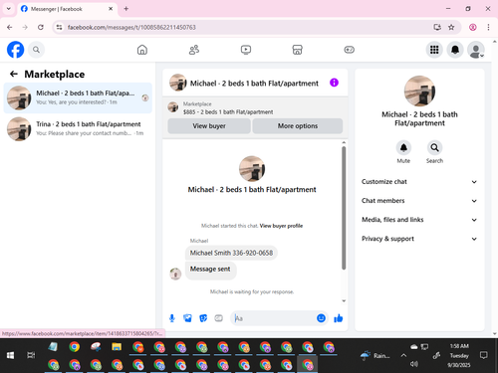Close the Messenger | Facebook tab
This screenshot has width=498, height=373.
click(x=111, y=9)
